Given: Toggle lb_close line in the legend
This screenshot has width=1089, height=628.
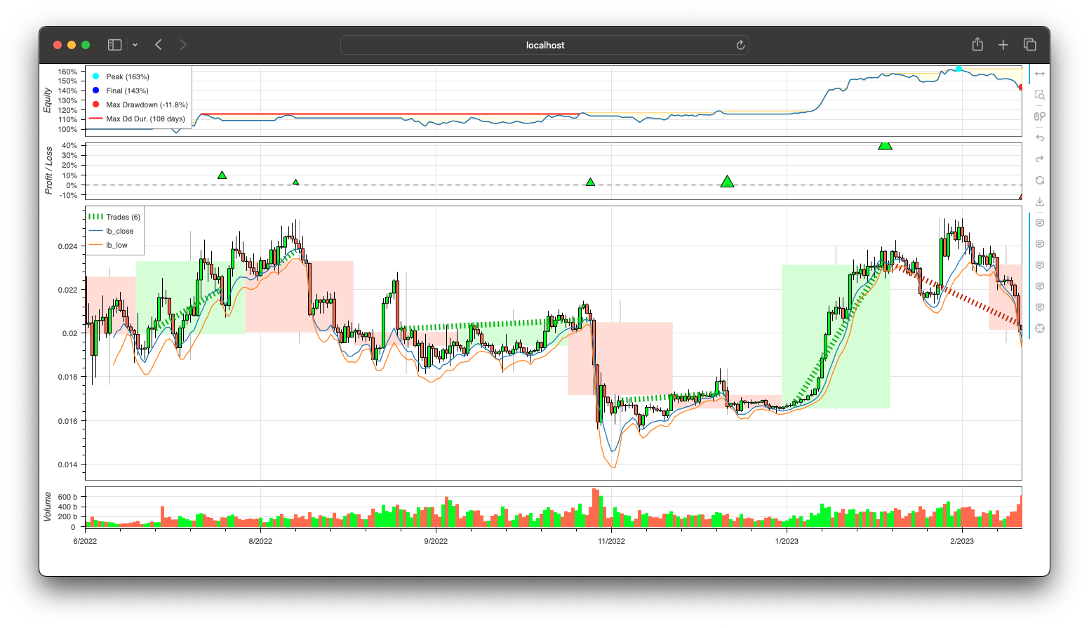Looking at the screenshot, I should [x=119, y=231].
